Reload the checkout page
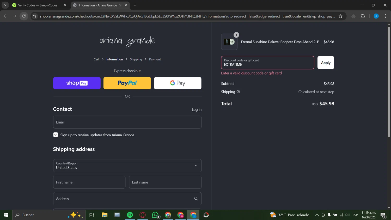 coord(24,16)
